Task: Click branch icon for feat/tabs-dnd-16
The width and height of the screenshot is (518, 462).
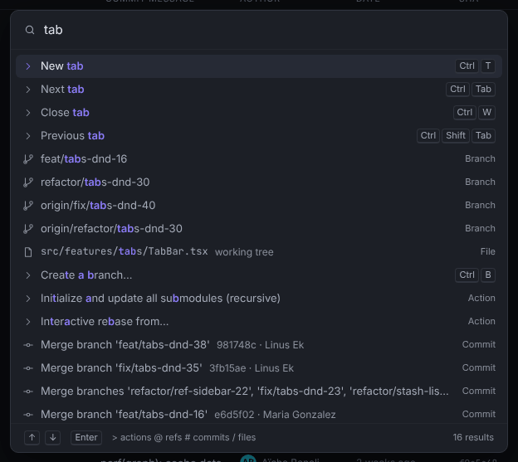Action: (x=28, y=159)
